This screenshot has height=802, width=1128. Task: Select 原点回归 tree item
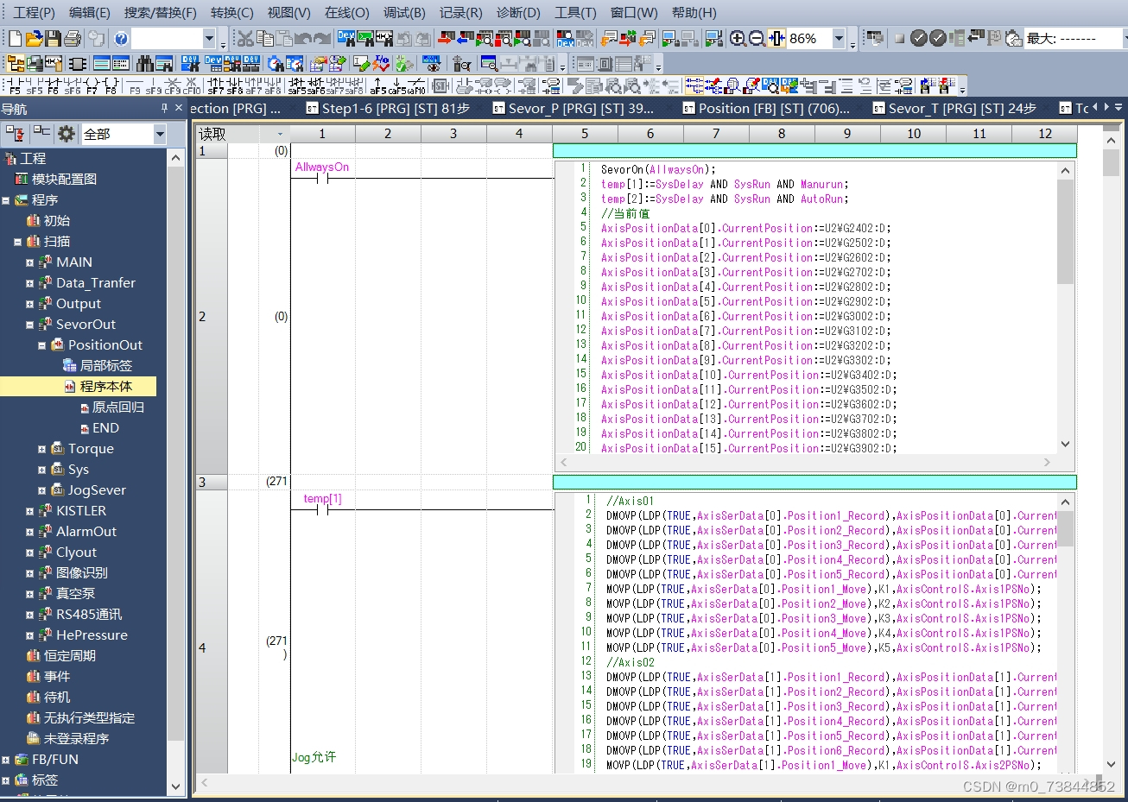[118, 407]
